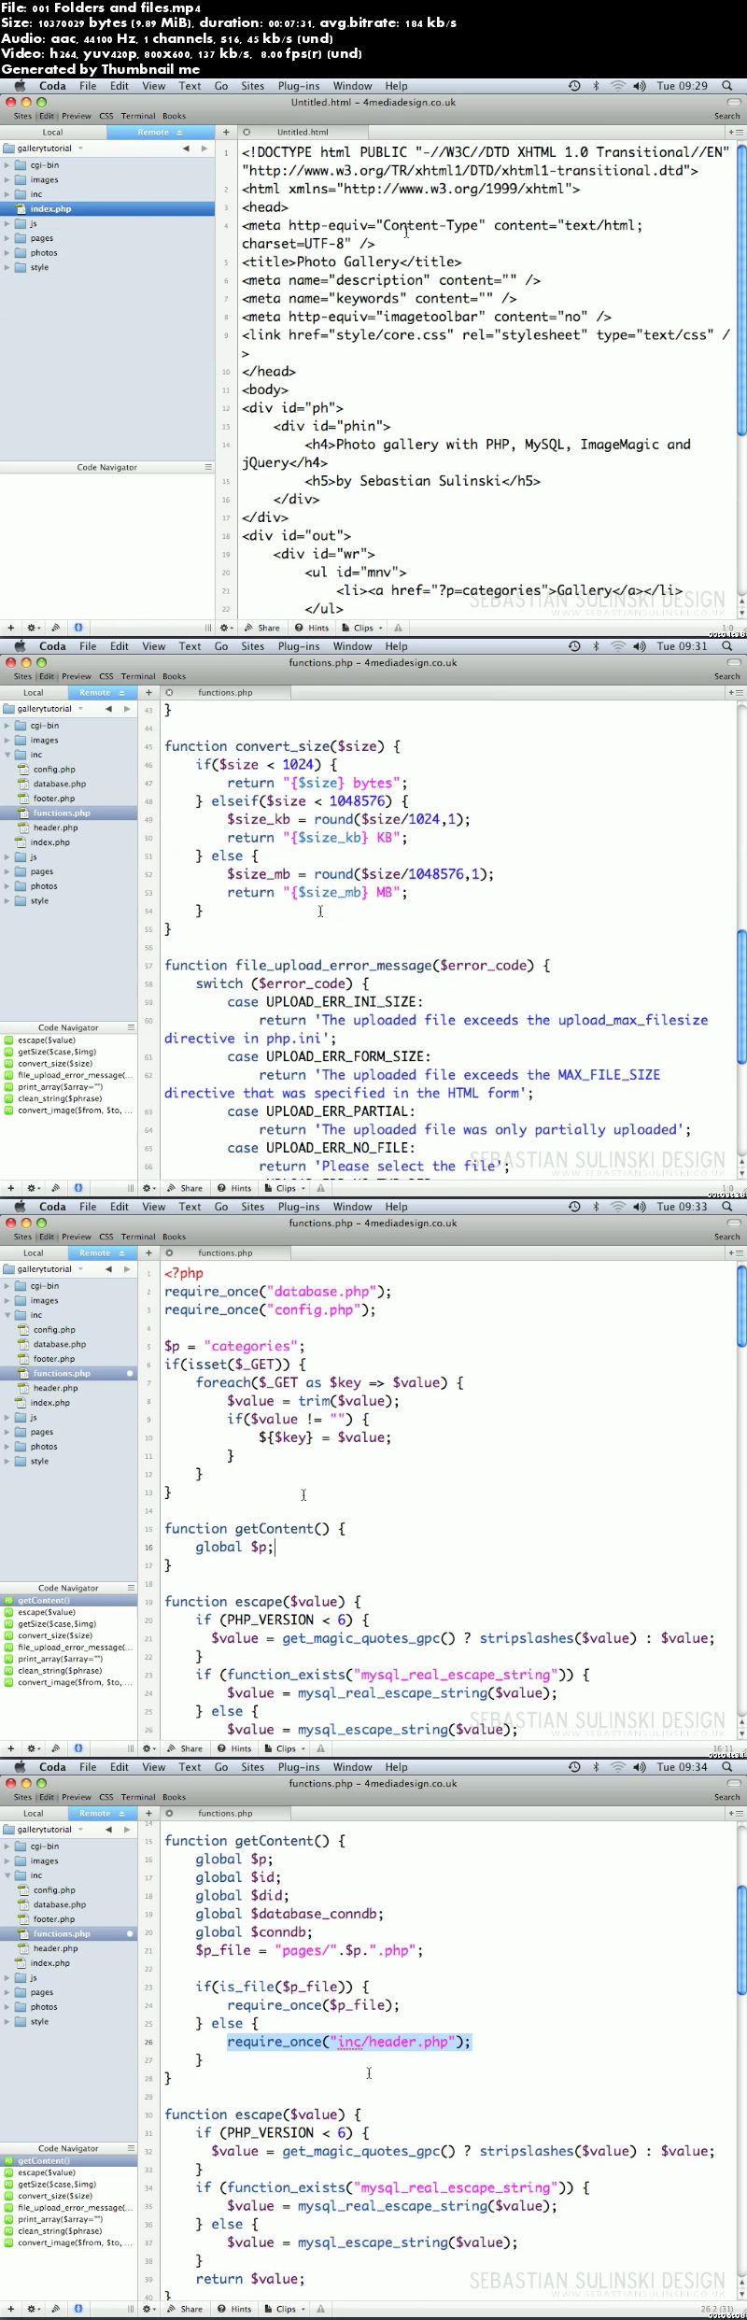Open the Apple menu in the 09:29 frame
747x2320 pixels.
20,86
